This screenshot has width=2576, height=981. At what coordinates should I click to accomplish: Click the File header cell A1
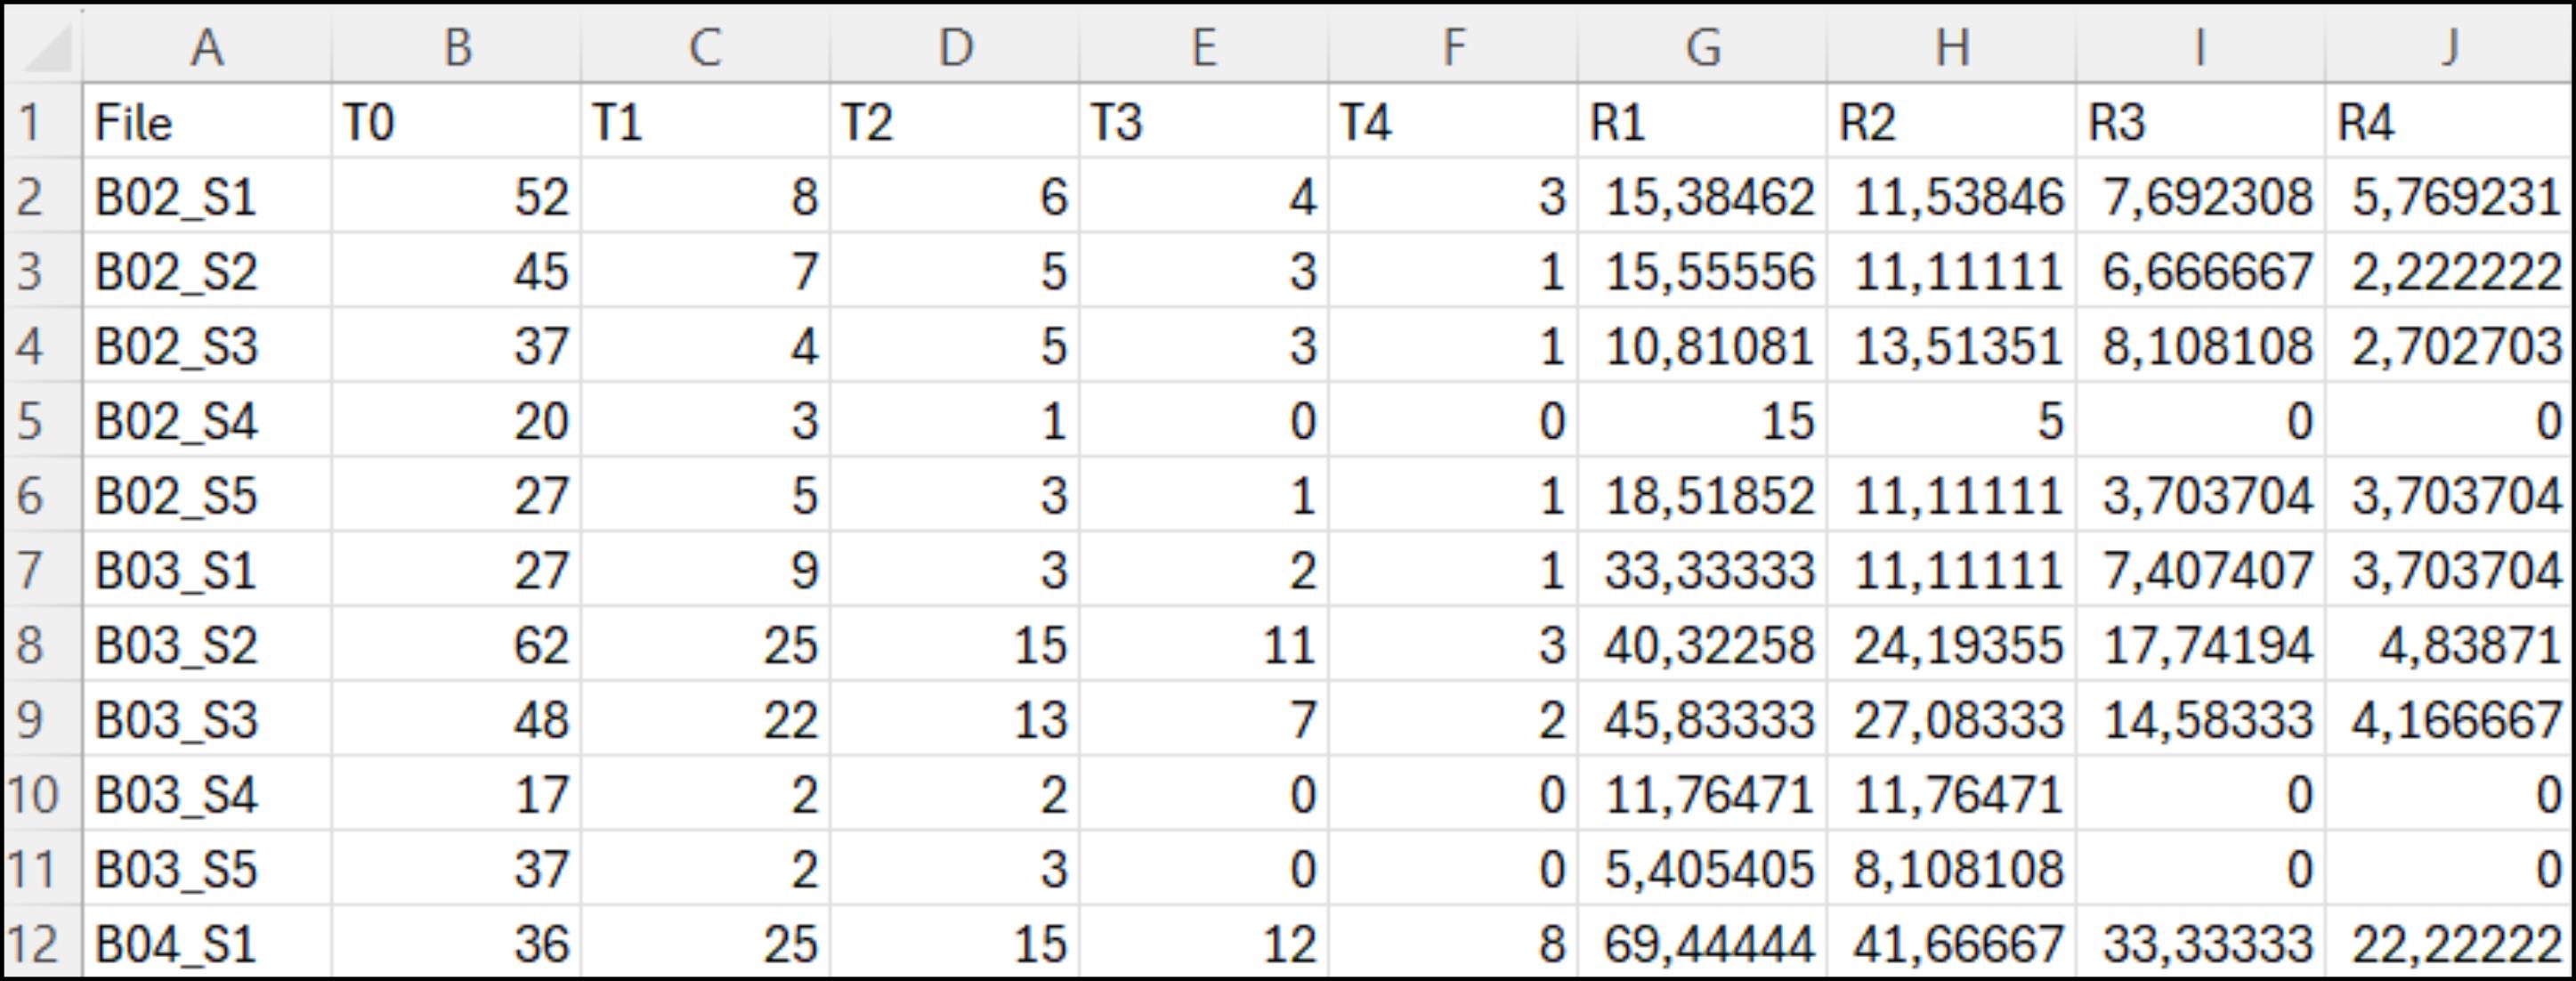coord(207,122)
